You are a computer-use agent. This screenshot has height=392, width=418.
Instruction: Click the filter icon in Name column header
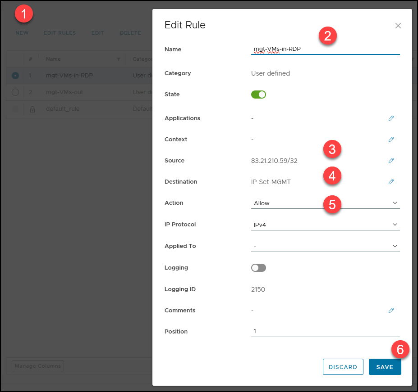(x=119, y=59)
